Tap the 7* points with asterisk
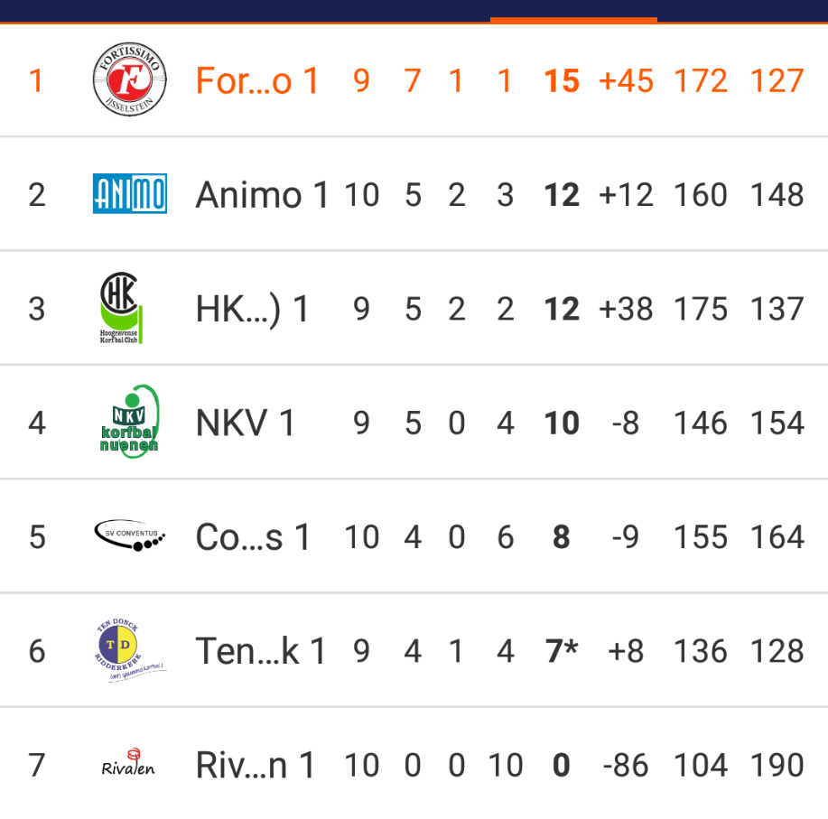The width and height of the screenshot is (828, 819). coord(562,651)
